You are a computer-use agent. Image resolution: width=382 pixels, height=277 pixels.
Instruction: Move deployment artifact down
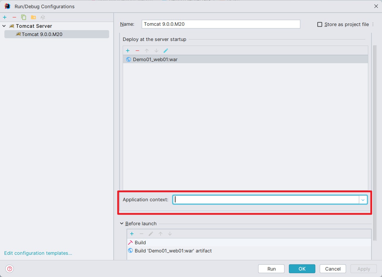pos(156,51)
